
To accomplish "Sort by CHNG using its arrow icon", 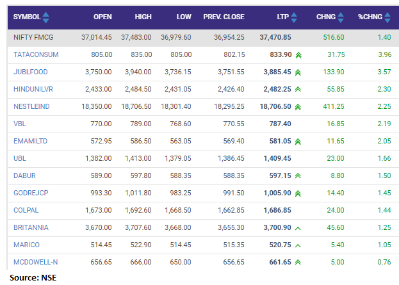I will (x=341, y=17).
